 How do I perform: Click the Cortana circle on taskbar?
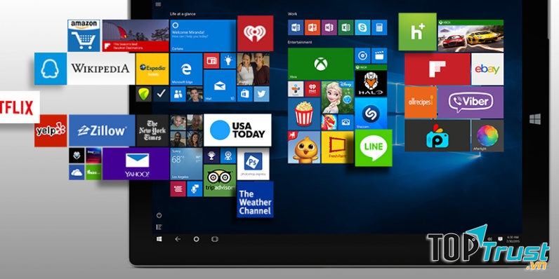tap(196, 239)
